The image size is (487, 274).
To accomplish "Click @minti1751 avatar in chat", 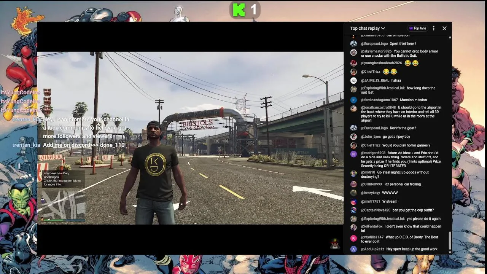I will [353, 202].
